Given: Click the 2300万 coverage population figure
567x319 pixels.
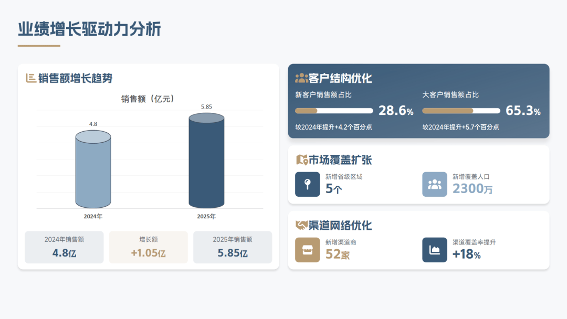Looking at the screenshot, I should click(472, 189).
